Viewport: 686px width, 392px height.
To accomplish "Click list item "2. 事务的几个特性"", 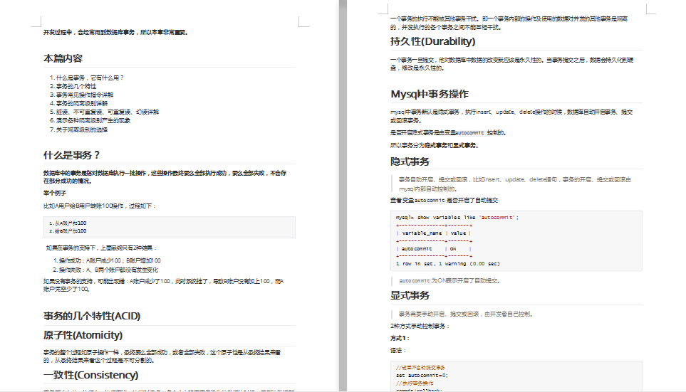I will click(x=73, y=87).
